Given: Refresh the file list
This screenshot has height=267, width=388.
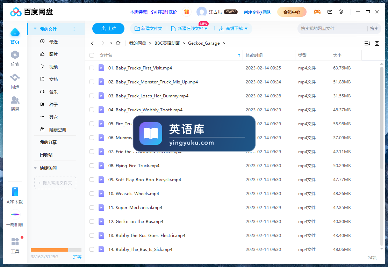Looking at the screenshot, I should (x=118, y=43).
